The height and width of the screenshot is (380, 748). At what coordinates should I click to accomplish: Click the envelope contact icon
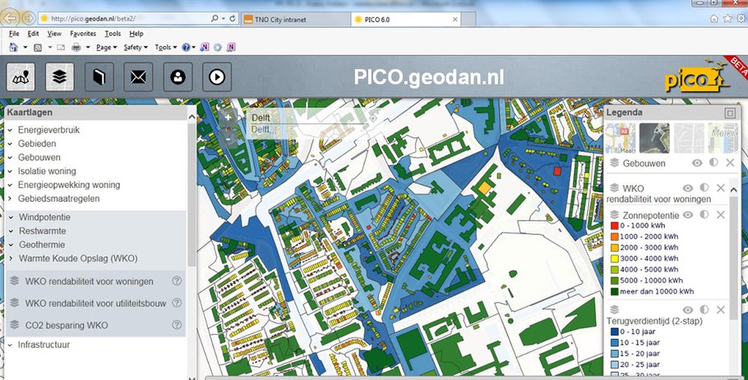[138, 76]
